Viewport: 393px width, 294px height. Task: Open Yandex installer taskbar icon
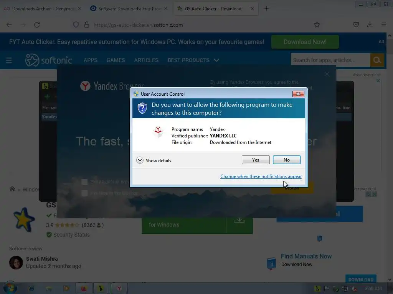pos(119,289)
